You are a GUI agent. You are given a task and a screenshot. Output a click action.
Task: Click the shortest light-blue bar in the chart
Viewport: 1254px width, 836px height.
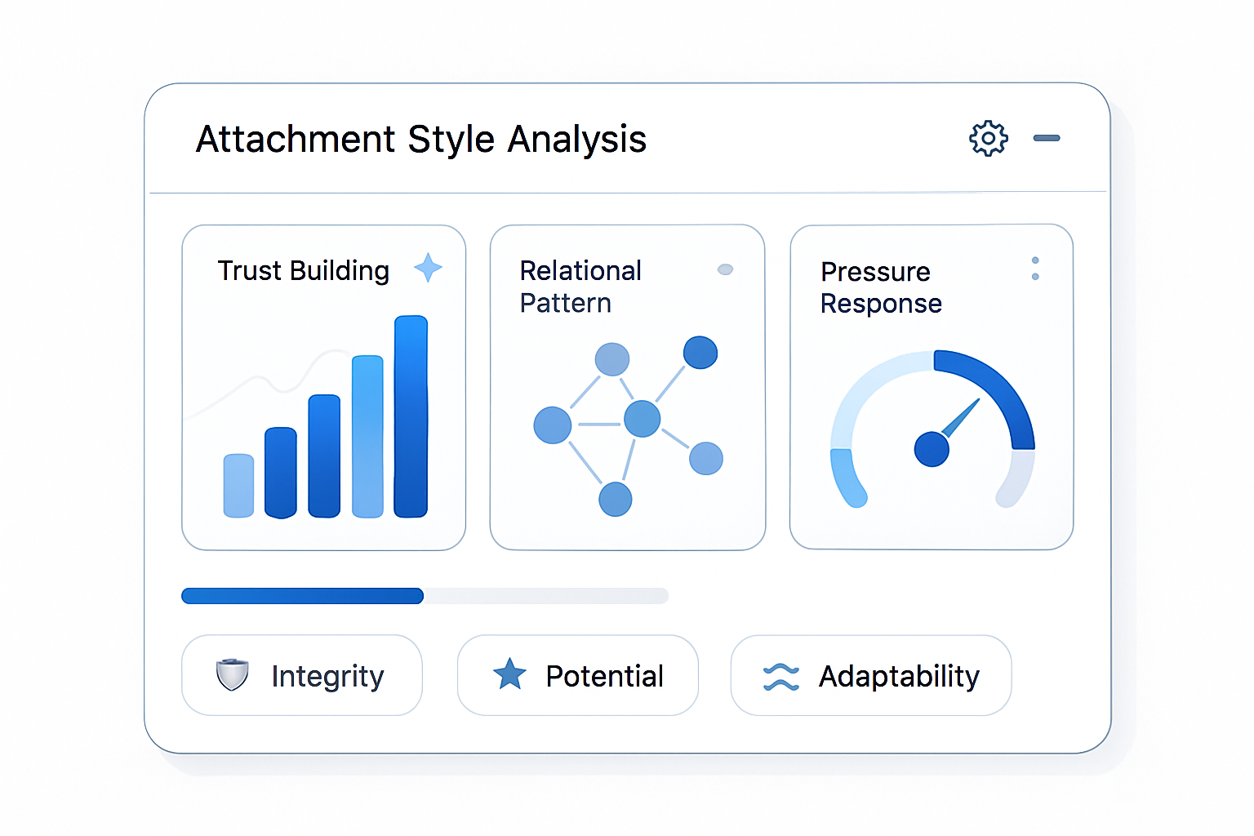(238, 486)
